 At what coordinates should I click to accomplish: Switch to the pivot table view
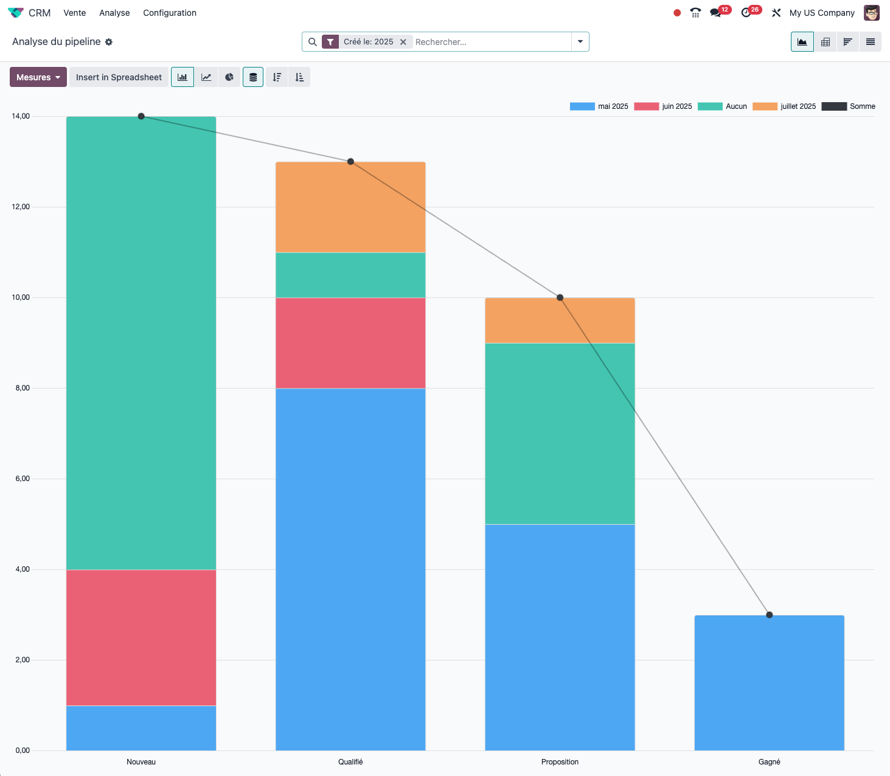click(826, 42)
